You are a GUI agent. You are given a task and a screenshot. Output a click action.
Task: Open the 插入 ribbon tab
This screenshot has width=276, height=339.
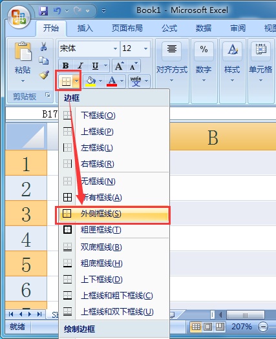[85, 28]
